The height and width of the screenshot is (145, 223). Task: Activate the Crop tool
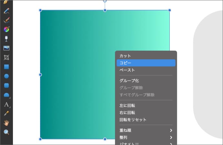[x=6, y=57]
